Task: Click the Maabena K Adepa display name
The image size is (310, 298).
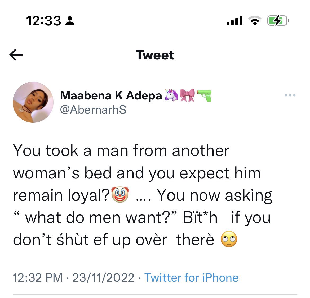Action: [111, 95]
